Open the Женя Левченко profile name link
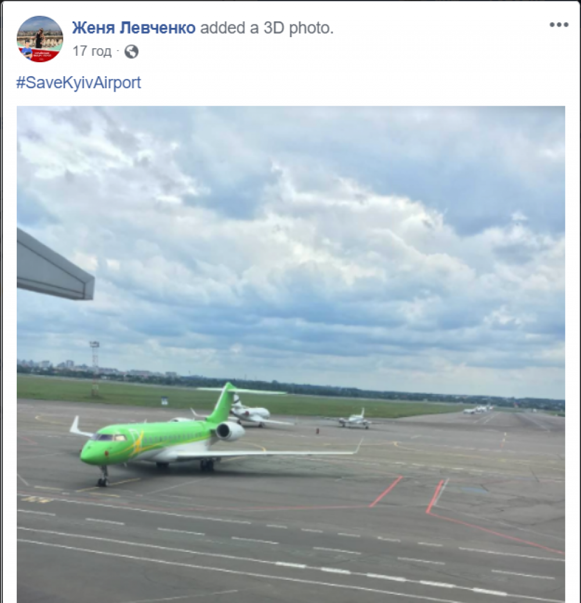Screen dimensions: 581x603 (134, 28)
